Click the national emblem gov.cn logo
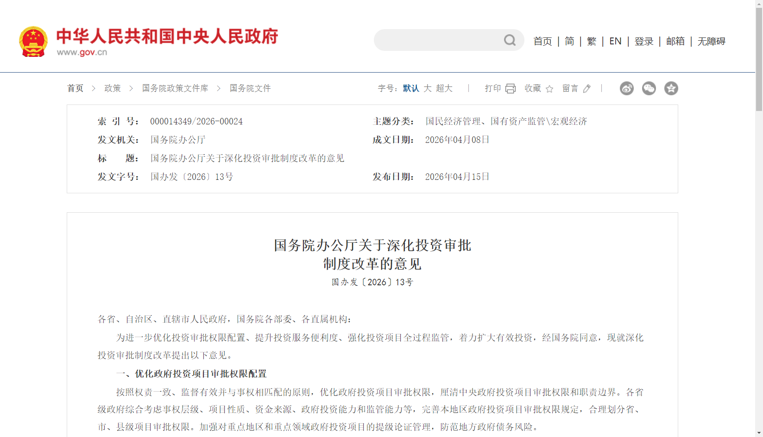 [x=33, y=41]
